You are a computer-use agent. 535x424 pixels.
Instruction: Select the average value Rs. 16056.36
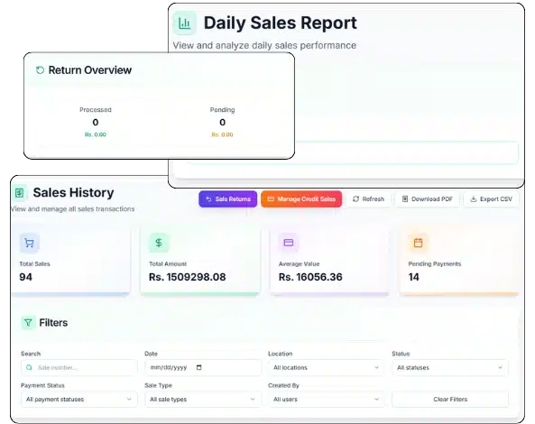[310, 277]
